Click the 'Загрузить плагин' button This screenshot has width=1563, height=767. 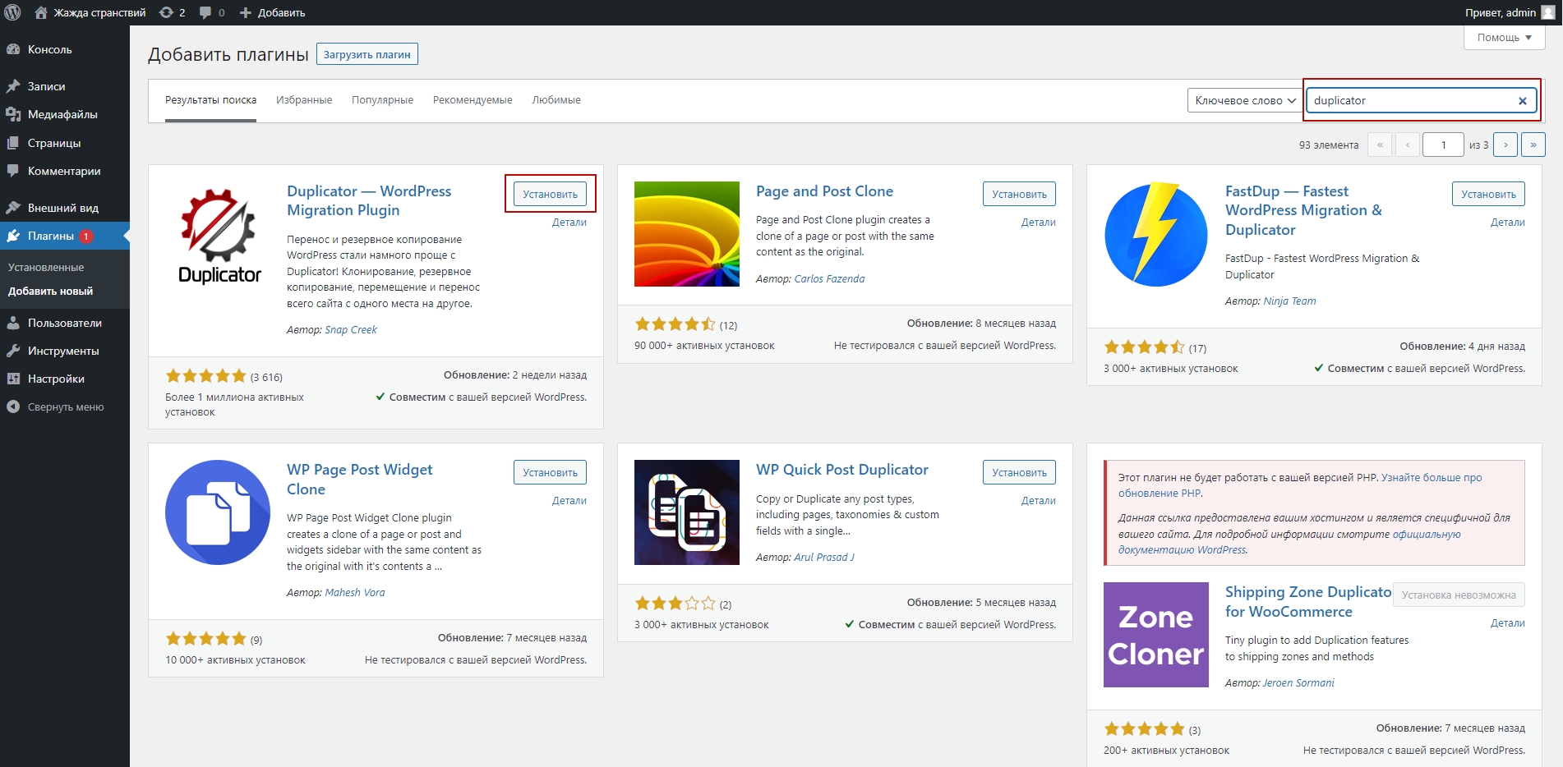367,54
